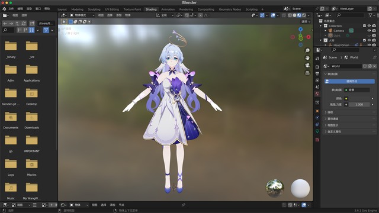The image size is (379, 213).
Task: Refresh the file browser list
Action: (24, 24)
